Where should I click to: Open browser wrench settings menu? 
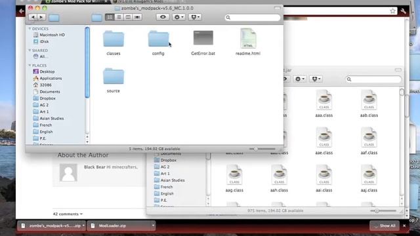point(403,11)
